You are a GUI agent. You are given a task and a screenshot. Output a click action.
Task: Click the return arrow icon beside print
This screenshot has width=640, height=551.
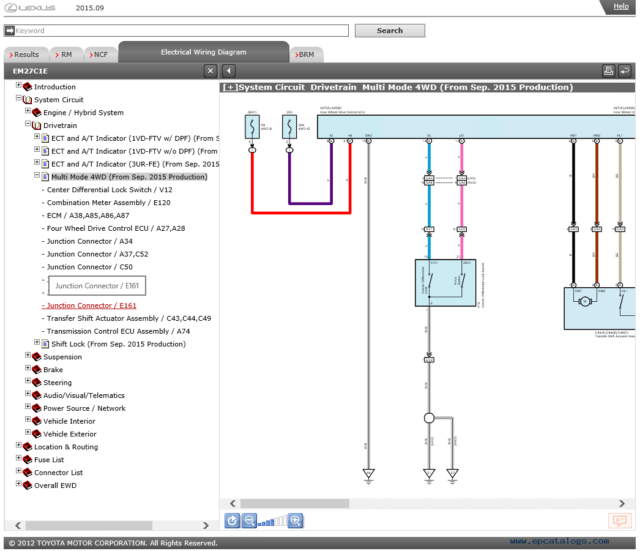625,71
